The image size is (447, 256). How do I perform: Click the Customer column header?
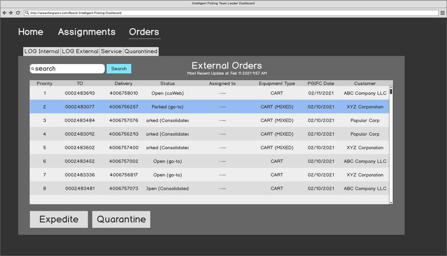(365, 83)
